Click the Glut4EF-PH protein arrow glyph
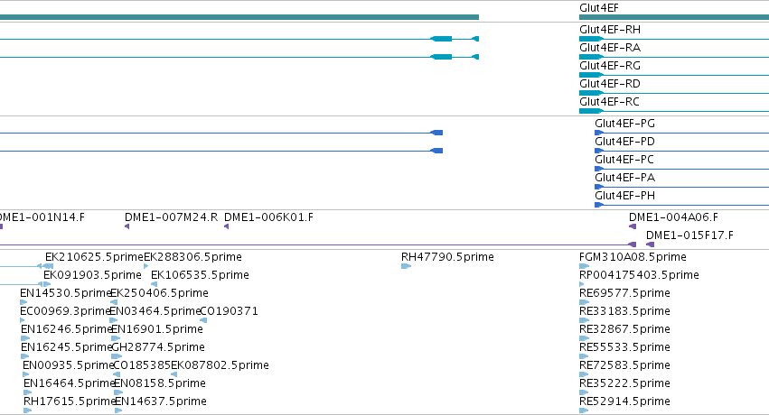This screenshot has width=769, height=415. 599,205
